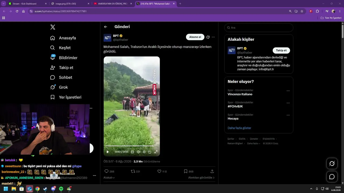Click the address bar URL
Image resolution: width=344 pixels, height=193 pixels.
60,11
